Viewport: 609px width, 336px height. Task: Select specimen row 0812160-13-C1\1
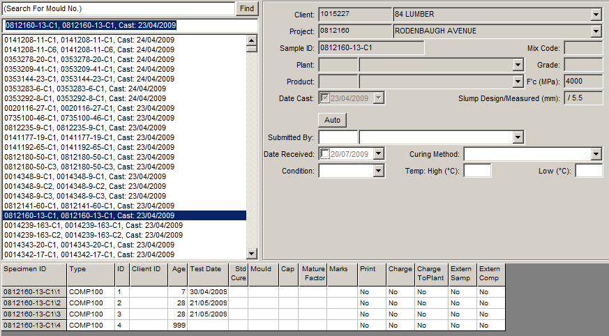(x=33, y=291)
